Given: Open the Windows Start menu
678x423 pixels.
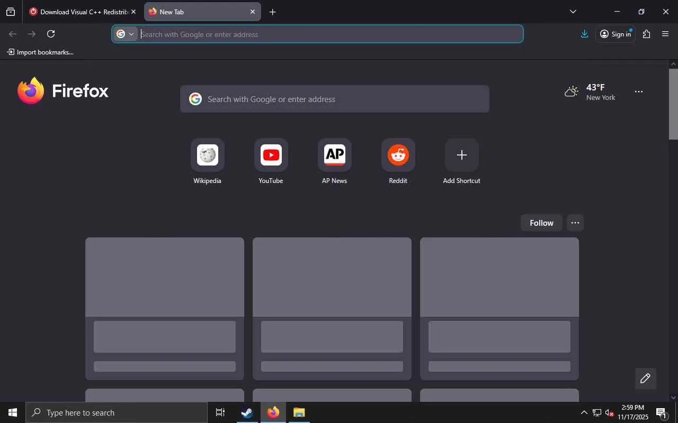Looking at the screenshot, I should [x=13, y=412].
